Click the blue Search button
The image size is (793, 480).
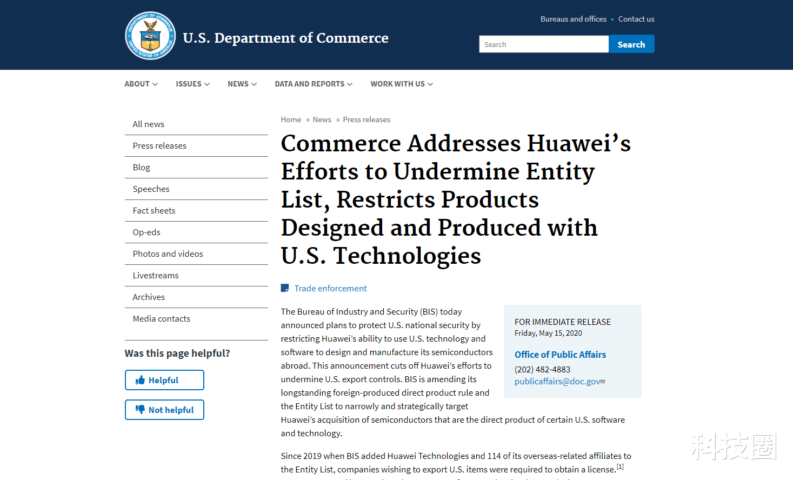pos(631,44)
